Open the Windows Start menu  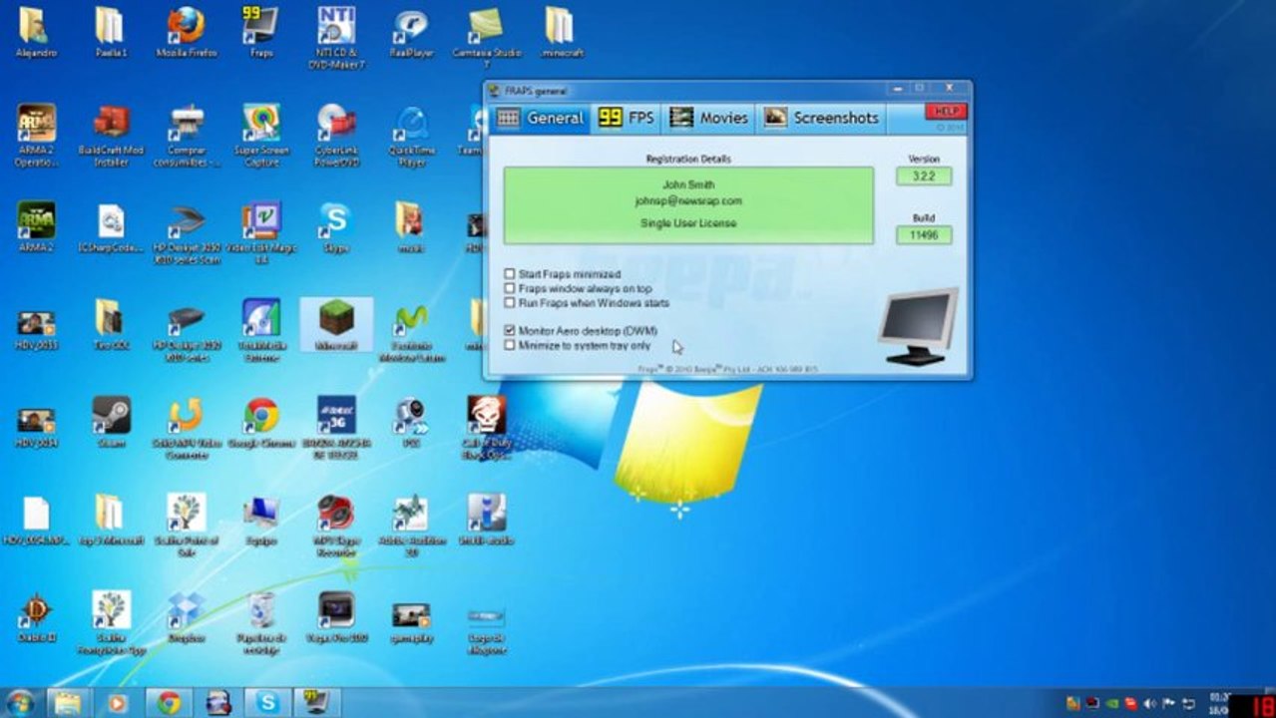point(20,702)
